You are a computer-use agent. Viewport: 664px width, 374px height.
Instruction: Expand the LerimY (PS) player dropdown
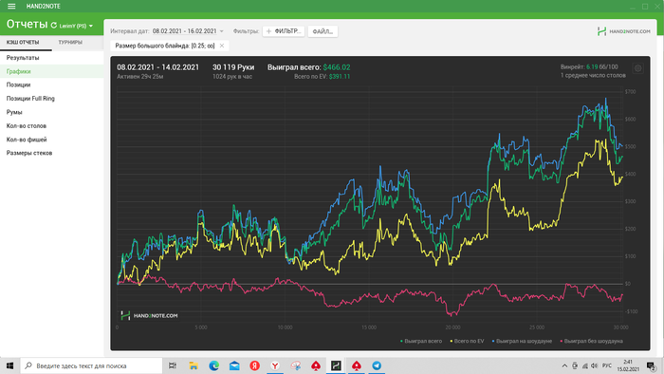click(76, 26)
